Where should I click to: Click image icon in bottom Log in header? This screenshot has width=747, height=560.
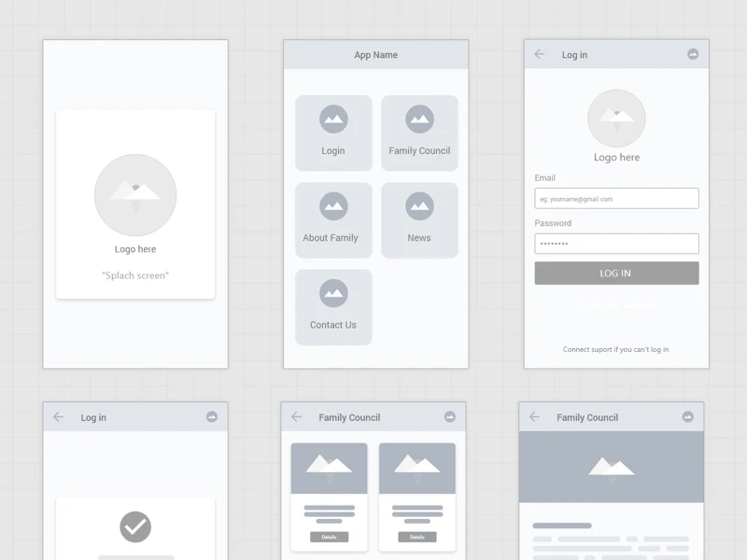click(212, 416)
